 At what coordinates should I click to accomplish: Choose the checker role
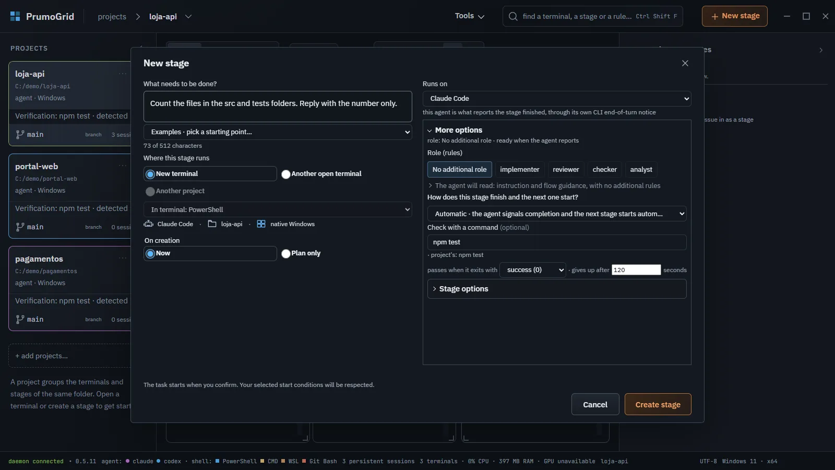(604, 170)
